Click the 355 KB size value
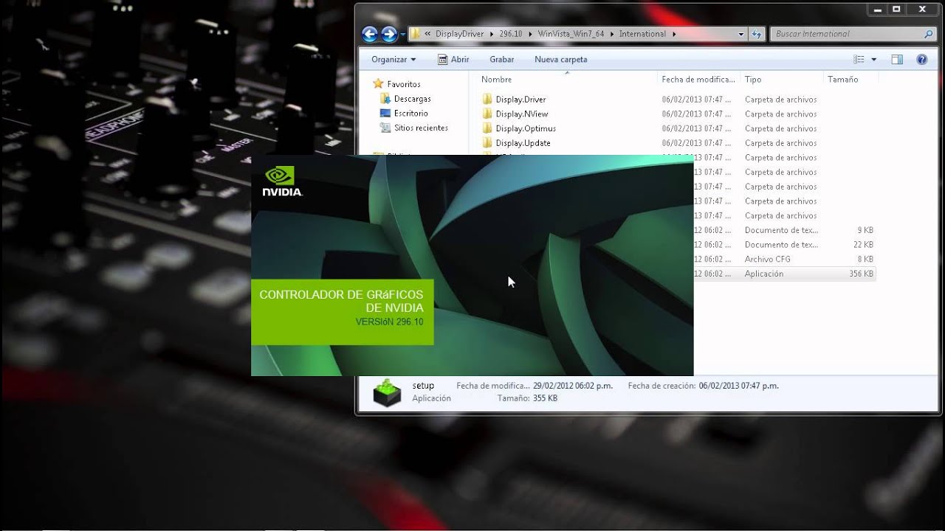The image size is (945, 531). pyautogui.click(x=545, y=398)
